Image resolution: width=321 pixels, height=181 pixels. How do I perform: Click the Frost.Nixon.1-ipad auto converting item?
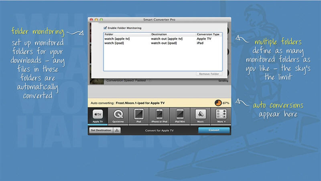tap(140, 103)
